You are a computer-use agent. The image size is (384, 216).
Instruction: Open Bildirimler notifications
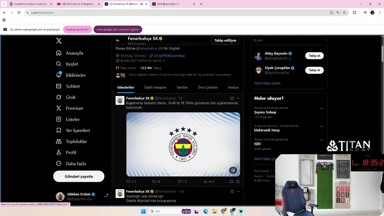(71, 75)
